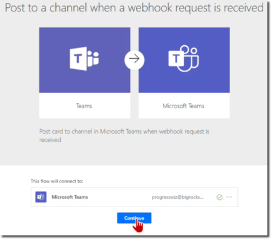271x239 pixels.
Task: Click the "Microsoft Teams" label under the right card
Action: tap(183, 106)
